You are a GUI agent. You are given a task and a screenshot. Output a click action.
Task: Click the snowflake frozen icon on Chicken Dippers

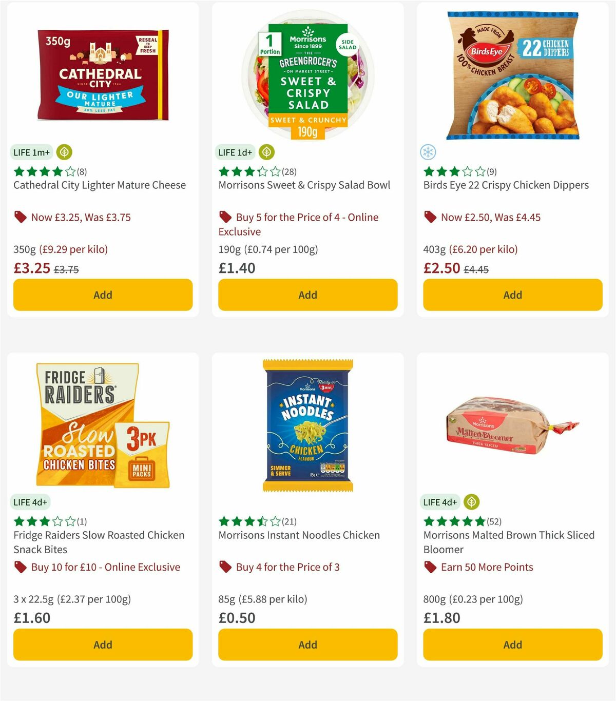428,152
